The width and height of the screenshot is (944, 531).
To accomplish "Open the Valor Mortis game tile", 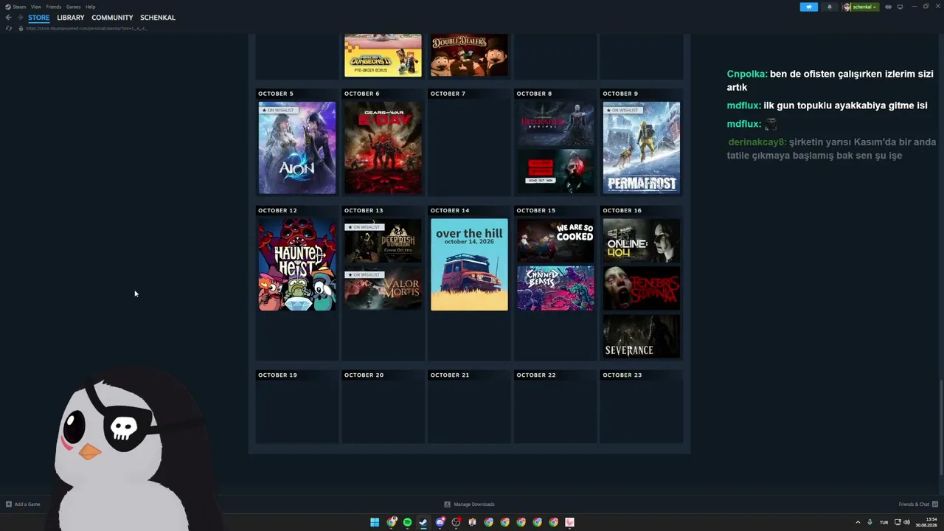I will pos(383,288).
